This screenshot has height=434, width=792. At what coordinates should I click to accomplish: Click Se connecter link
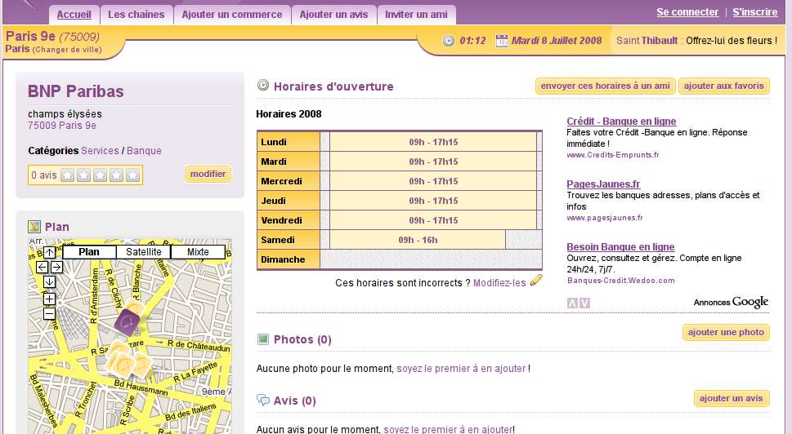pyautogui.click(x=687, y=12)
